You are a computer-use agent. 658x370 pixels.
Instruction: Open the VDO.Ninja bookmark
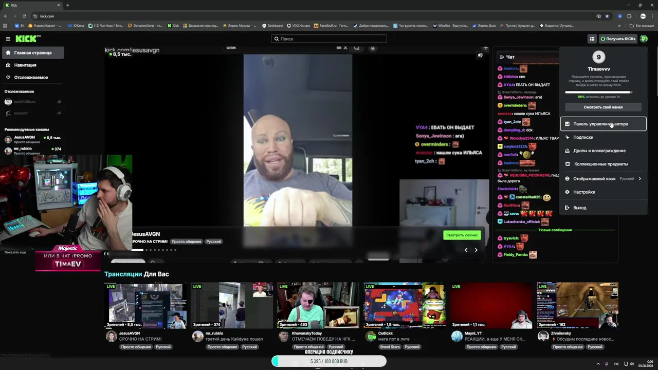pos(298,25)
